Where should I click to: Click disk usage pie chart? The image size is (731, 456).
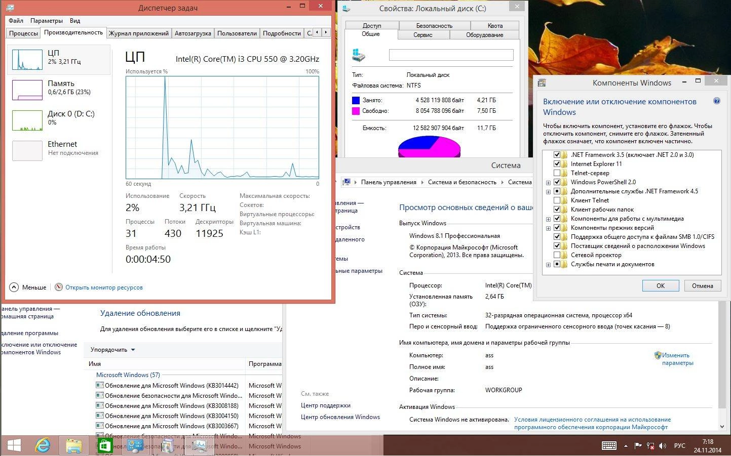[x=429, y=147]
